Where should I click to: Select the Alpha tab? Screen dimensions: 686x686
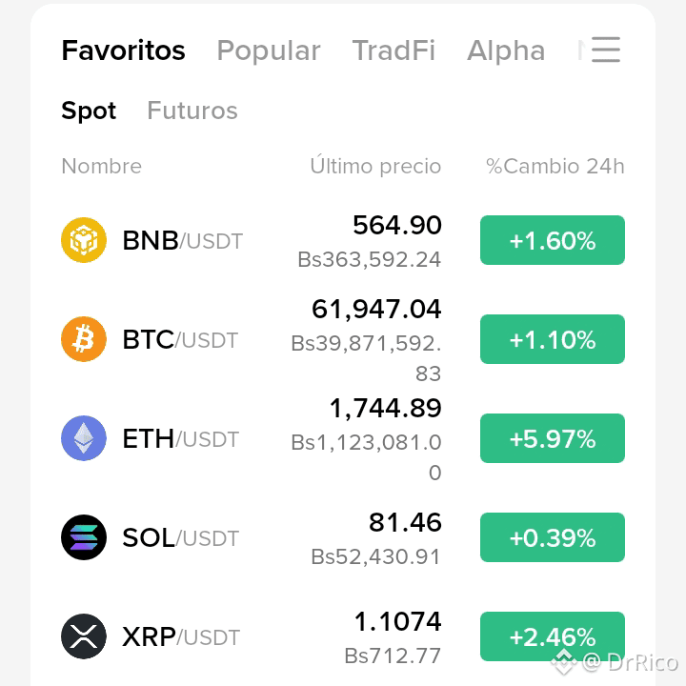(506, 51)
